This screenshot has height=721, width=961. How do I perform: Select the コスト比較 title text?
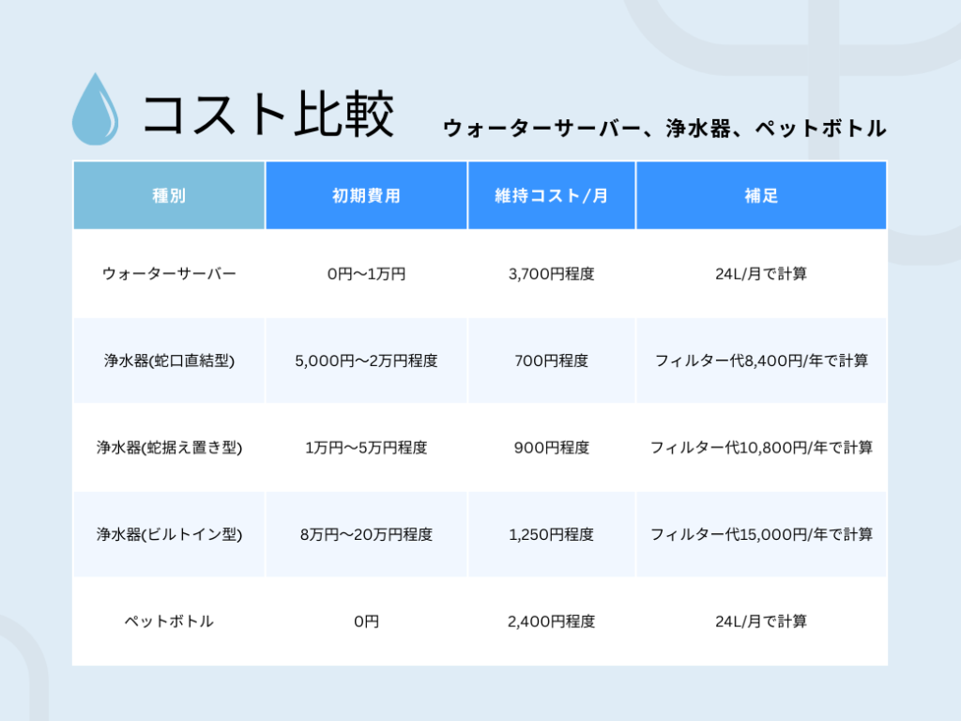(x=267, y=114)
